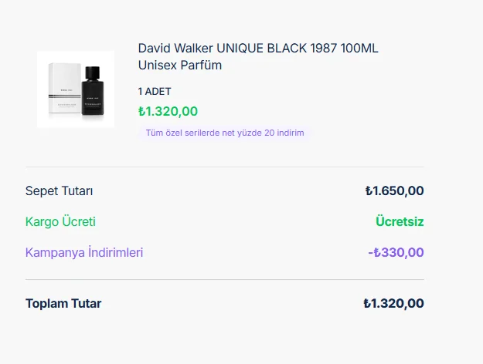The height and width of the screenshot is (364, 483).
Task: Click the green ₺1.320,00 product price
Action: 168,111
